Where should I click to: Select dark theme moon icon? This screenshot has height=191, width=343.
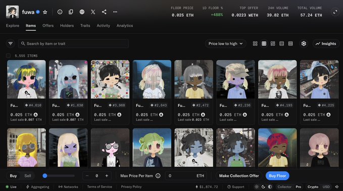coord(263,186)
